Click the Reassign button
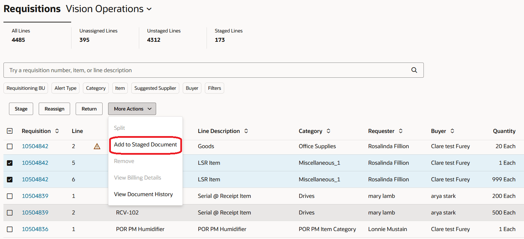The width and height of the screenshot is (524, 239). [x=54, y=108]
